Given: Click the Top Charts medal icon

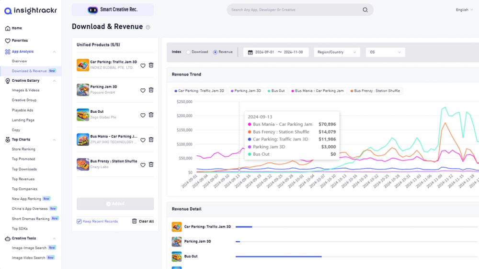Looking at the screenshot, I should click(8, 140).
